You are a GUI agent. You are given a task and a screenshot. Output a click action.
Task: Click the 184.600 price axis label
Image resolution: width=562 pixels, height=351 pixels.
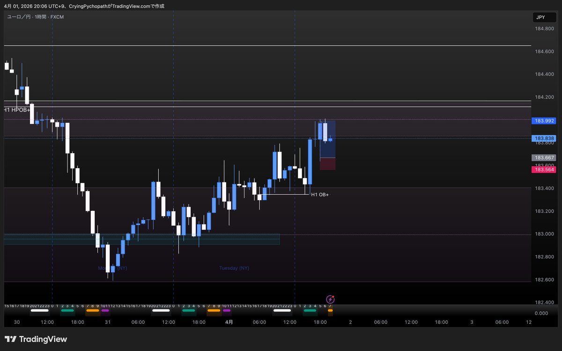[x=544, y=52]
